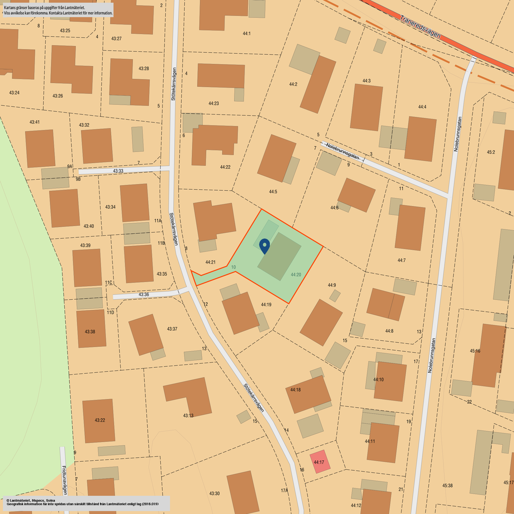The image size is (514, 514).
Task: Click parcel label 43:39
Action: (x=85, y=245)
